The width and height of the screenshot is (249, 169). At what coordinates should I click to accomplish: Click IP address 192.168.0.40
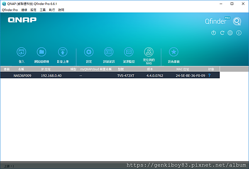[x=51, y=76]
